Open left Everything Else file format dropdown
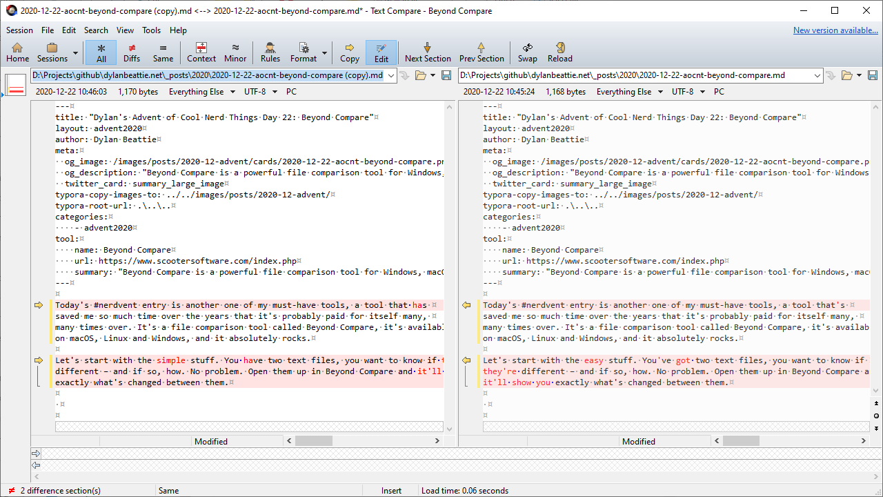Viewport: 883px width, 497px height. click(202, 92)
